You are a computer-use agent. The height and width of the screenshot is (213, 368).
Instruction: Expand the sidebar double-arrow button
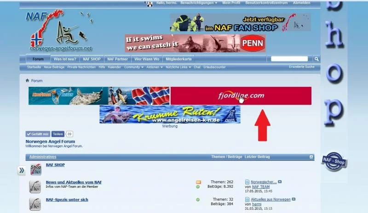tap(21, 170)
